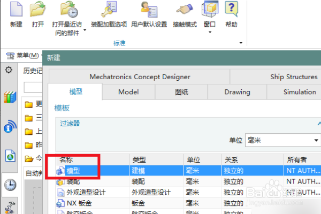
Task: Open the 单位 毫米 units dropdown
Action: pyautogui.click(x=283, y=140)
